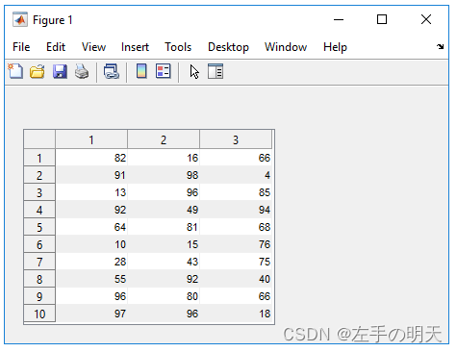
Task: Click the cell containing 18
Action: pos(236,314)
